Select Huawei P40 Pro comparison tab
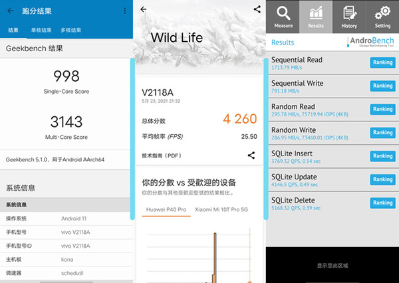 tap(164, 210)
